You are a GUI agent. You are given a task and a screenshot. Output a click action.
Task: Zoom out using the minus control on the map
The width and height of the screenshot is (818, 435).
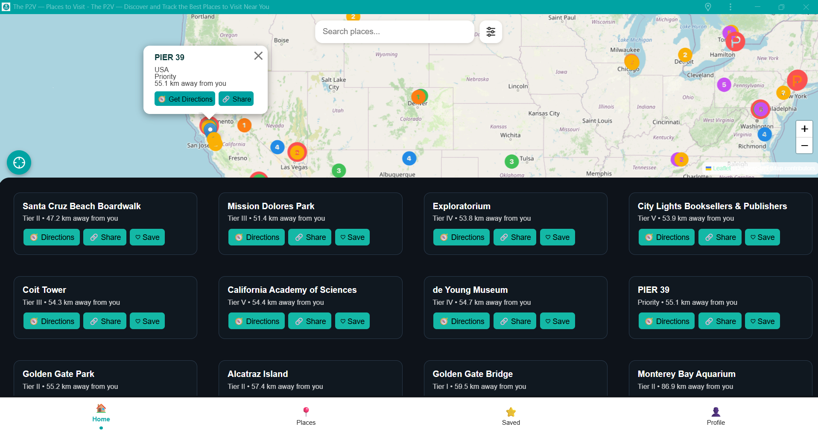click(x=804, y=146)
